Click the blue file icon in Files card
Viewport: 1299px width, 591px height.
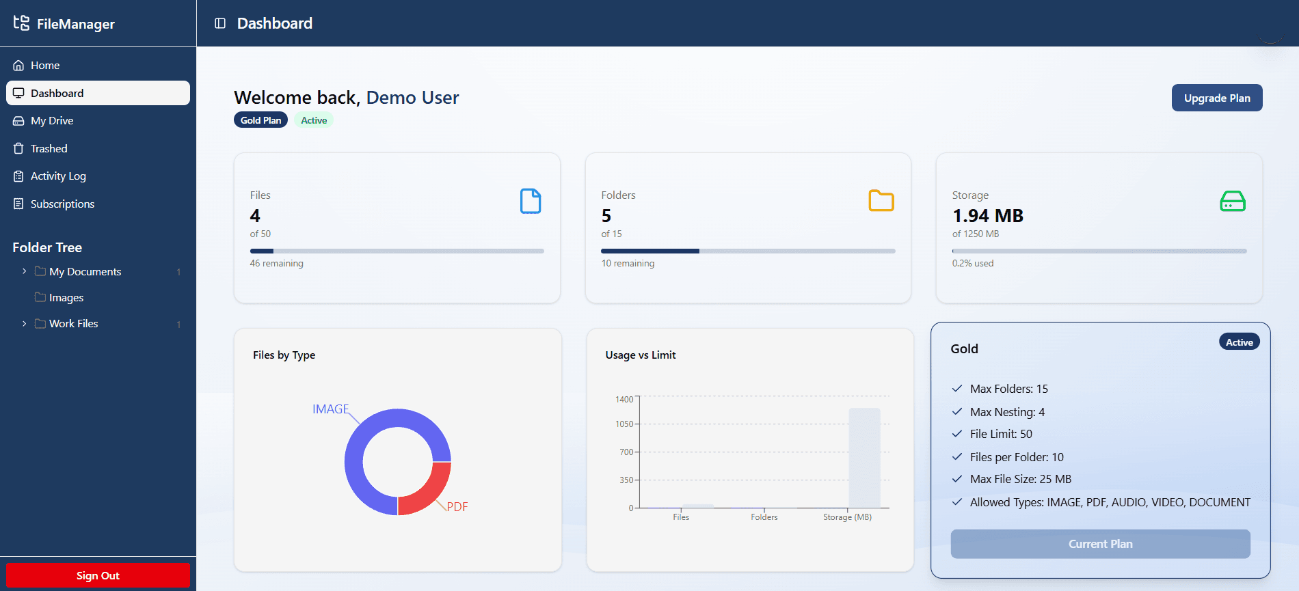531,201
